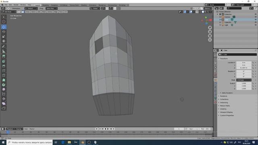Choose the Extrude Region tool
258x145 pixels.
(4, 56)
